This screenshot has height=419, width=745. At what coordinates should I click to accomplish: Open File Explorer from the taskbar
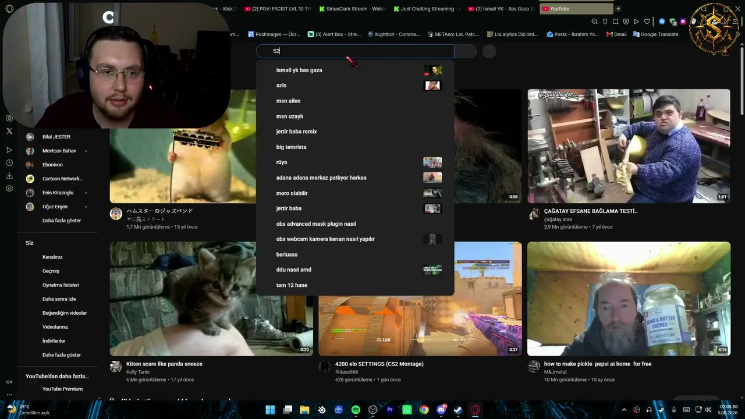pyautogui.click(x=304, y=410)
